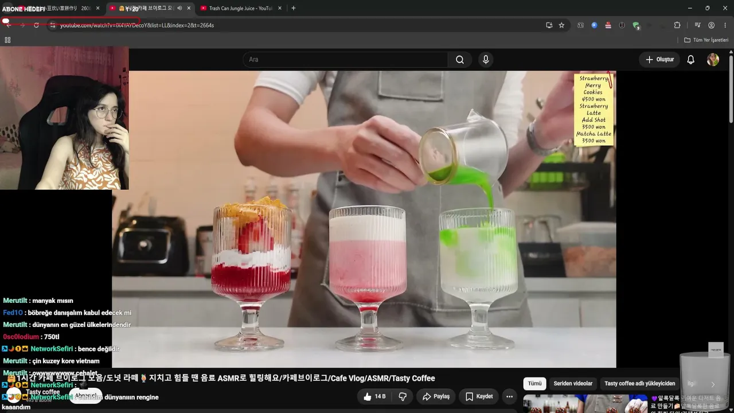This screenshot has width=734, height=413.
Task: Click the Fed10 chat message about böbreğe
Action: click(67, 313)
